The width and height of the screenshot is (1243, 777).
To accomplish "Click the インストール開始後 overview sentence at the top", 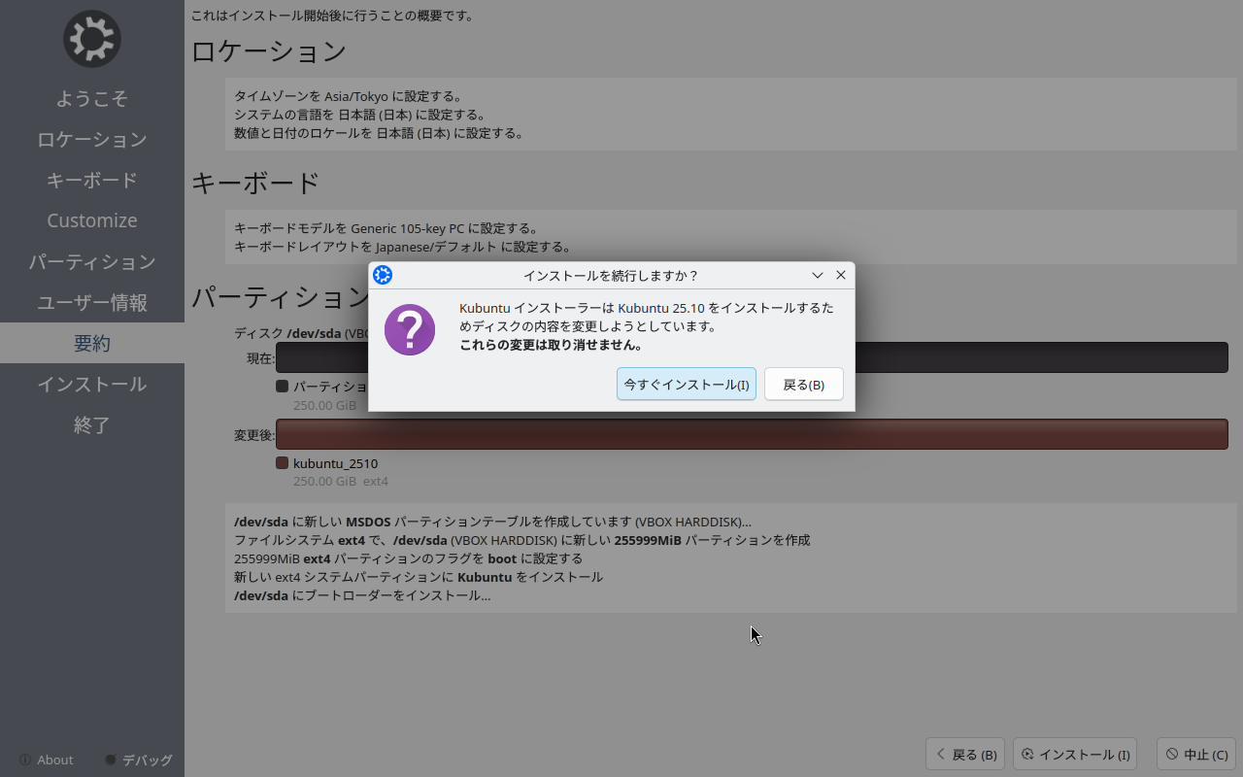I will [x=332, y=16].
